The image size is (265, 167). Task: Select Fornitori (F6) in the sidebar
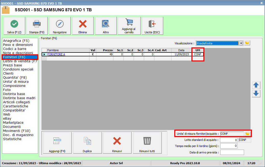tap(20, 57)
